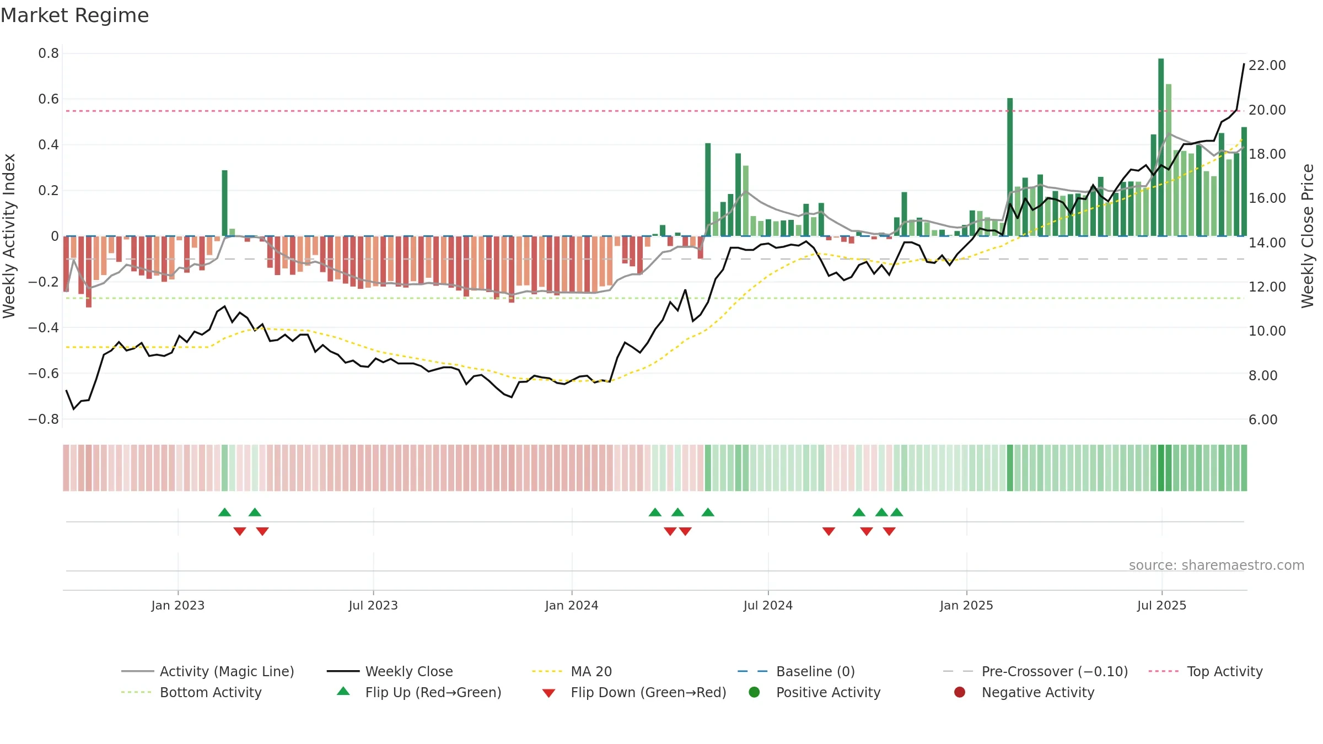The width and height of the screenshot is (1323, 744).
Task: Toggle the Activity (Magic Line) legend entry
Action: (208, 671)
